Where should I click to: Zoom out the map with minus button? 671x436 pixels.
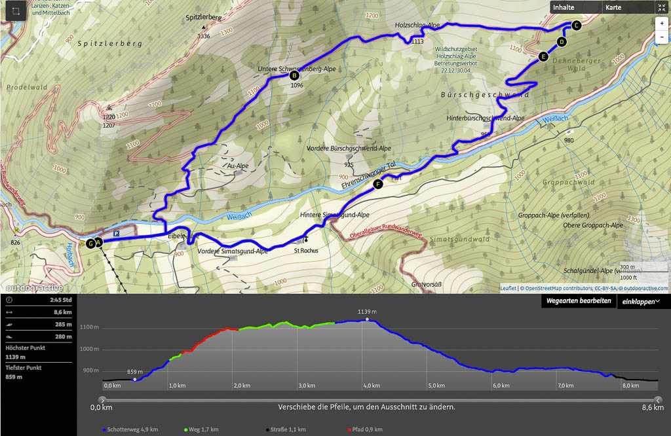tap(662, 37)
